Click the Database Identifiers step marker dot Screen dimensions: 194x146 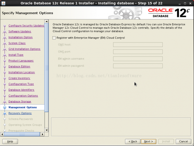point(5,90)
